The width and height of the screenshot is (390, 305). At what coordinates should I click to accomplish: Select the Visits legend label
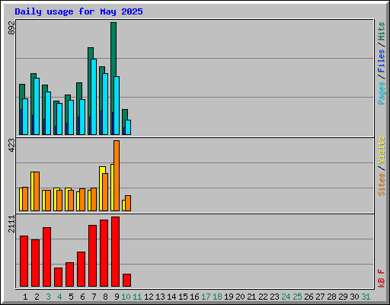(x=382, y=150)
